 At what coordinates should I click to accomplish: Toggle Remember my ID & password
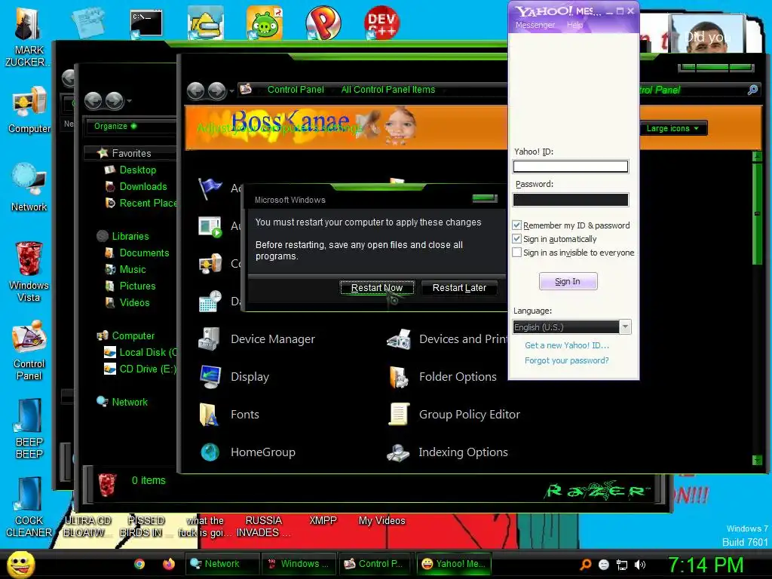516,225
